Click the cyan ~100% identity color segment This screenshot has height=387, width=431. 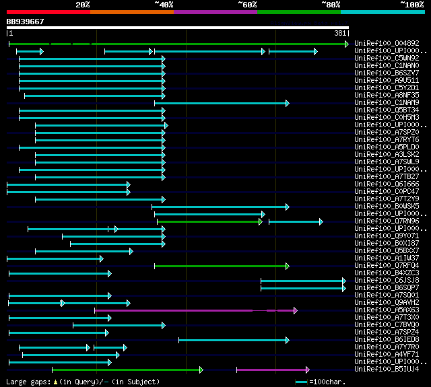click(x=383, y=12)
